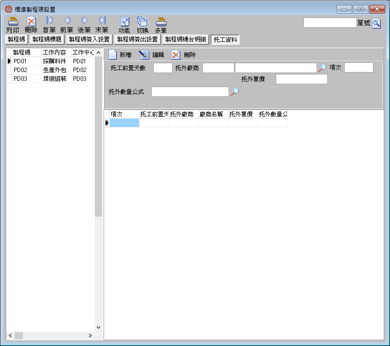Click the 單號 input field
The image size is (390, 346).
[x=330, y=23]
